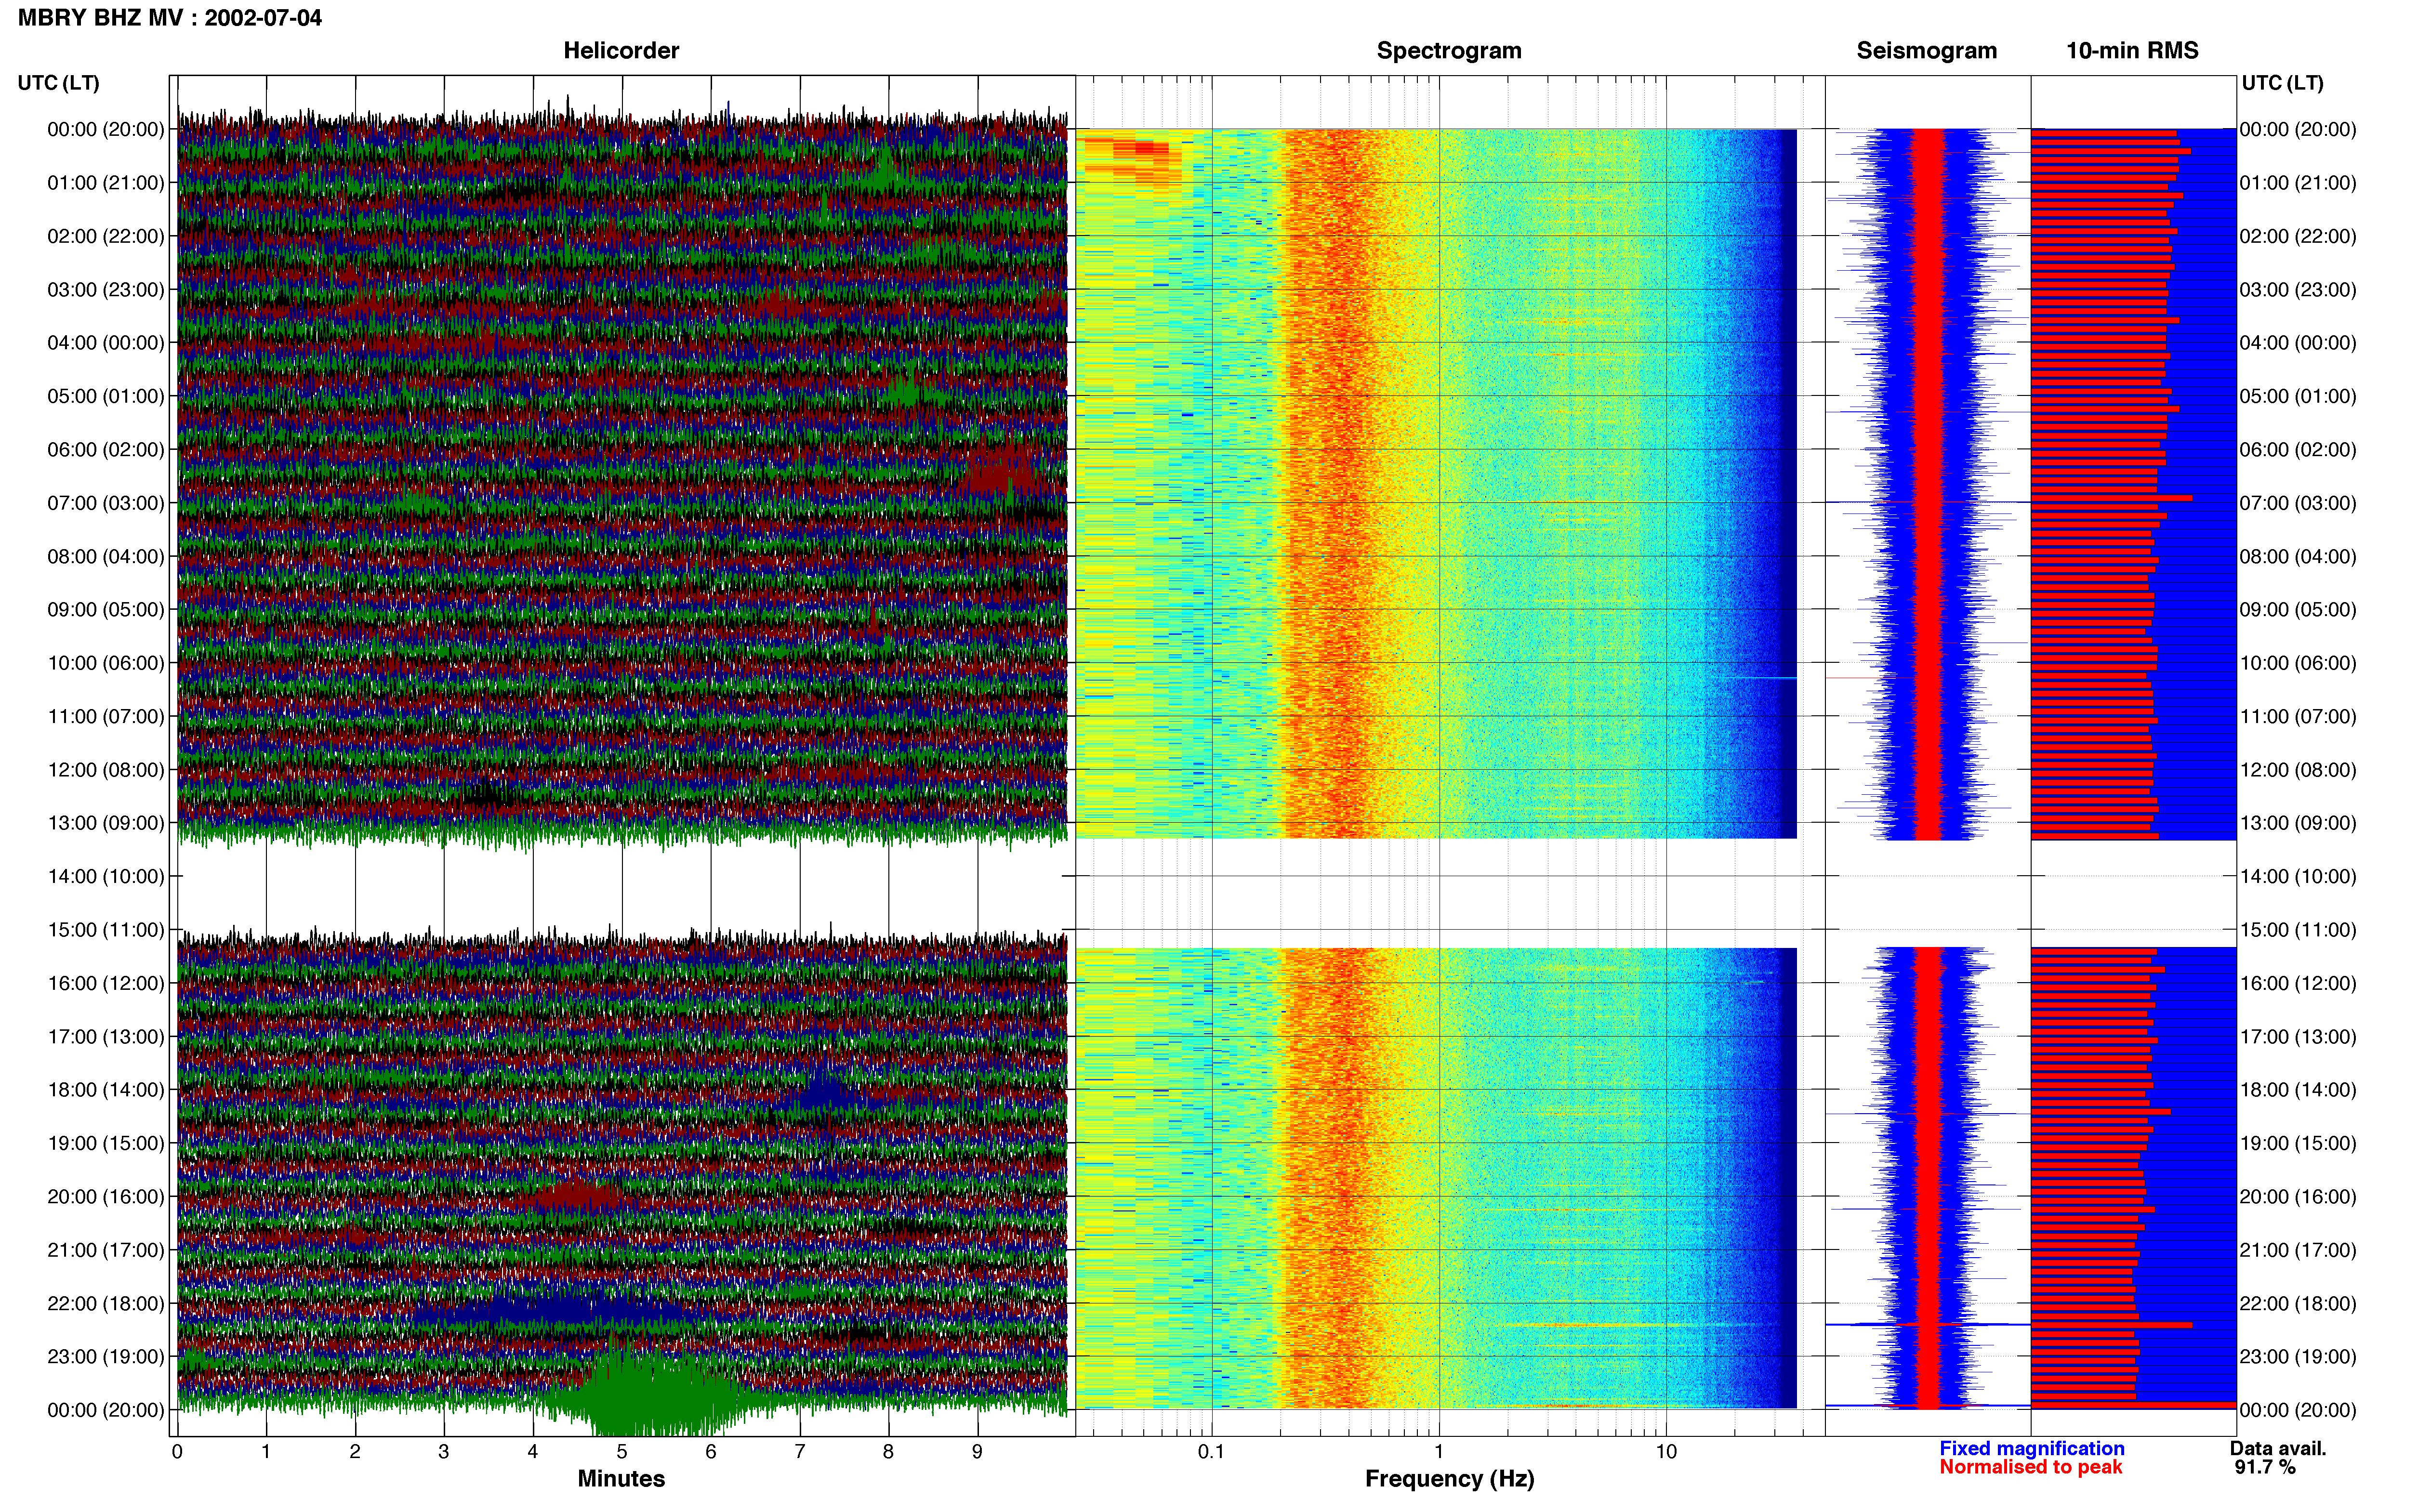Click Helicorder time label 14:00 (10:00)
The height and width of the screenshot is (1512, 2418).
pyautogui.click(x=106, y=877)
